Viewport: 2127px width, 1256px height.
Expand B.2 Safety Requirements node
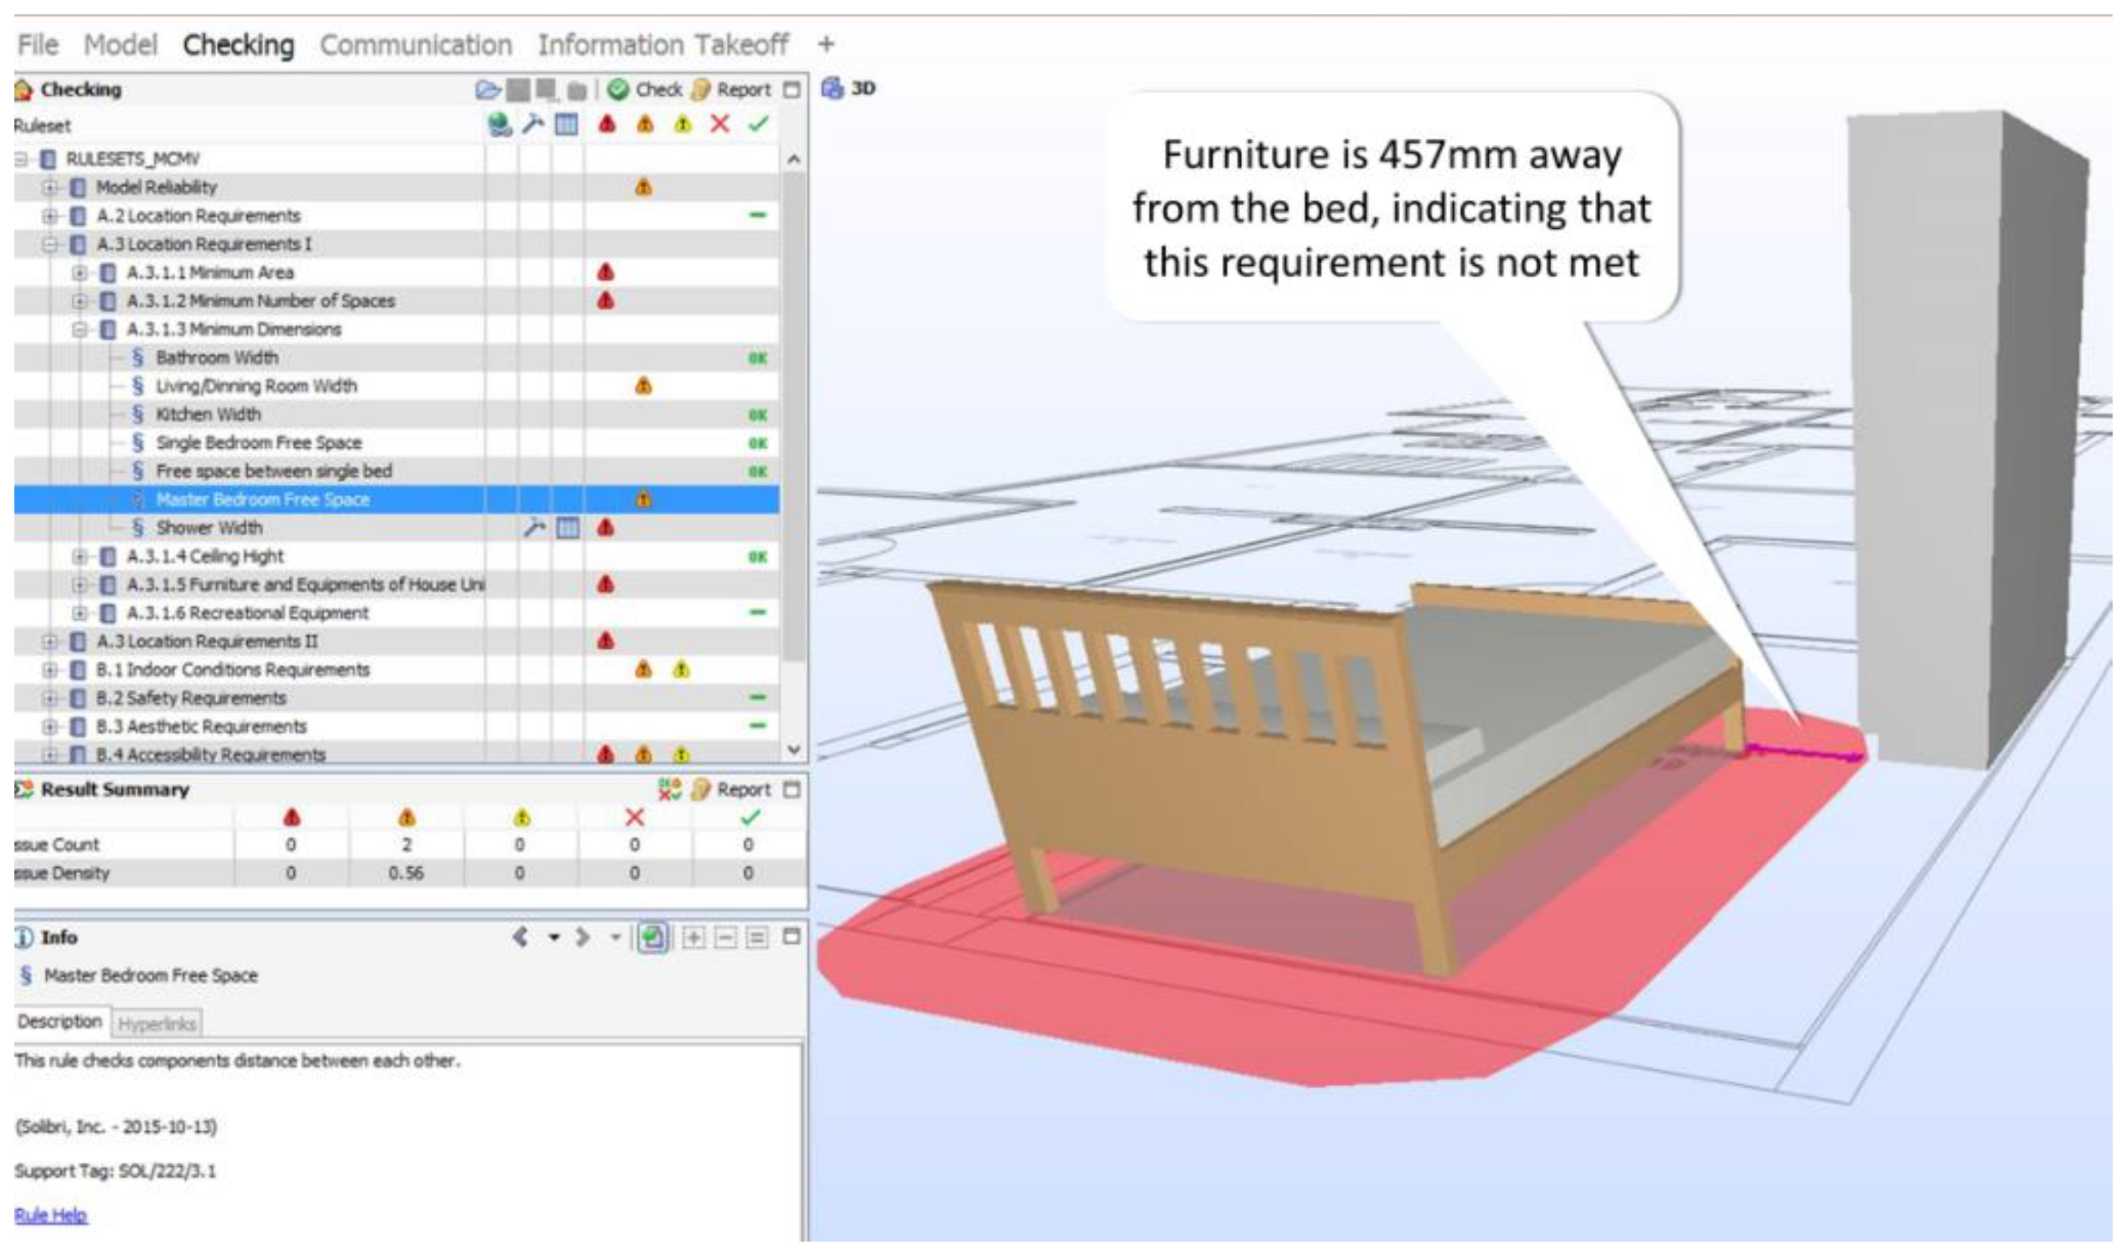[51, 699]
